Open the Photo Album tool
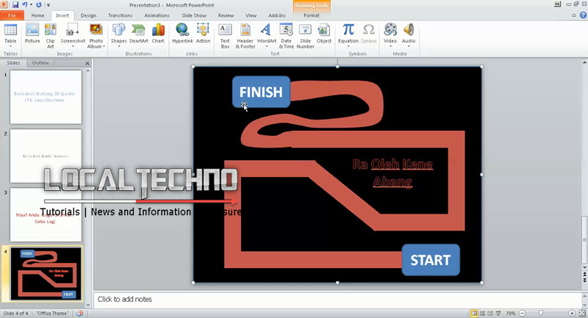The image size is (588, 318). (x=96, y=35)
